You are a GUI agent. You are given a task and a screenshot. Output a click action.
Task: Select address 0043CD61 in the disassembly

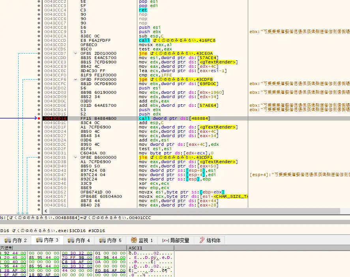tap(55, 205)
